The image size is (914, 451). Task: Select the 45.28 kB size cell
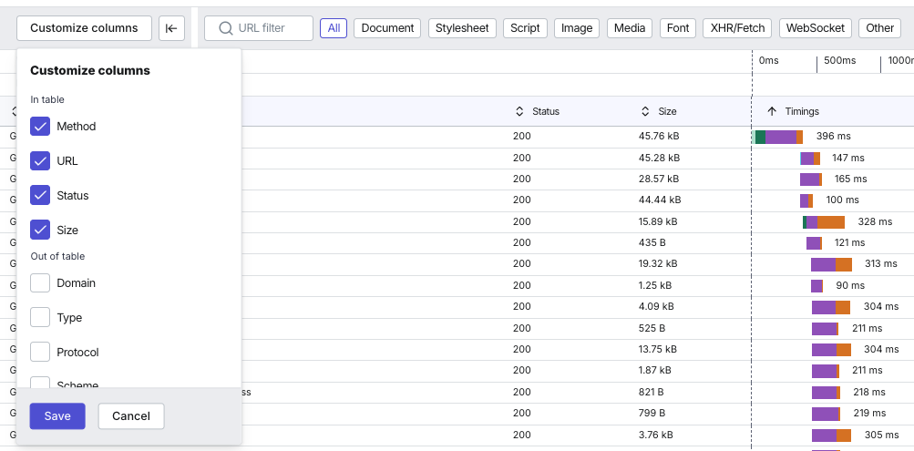coord(659,158)
